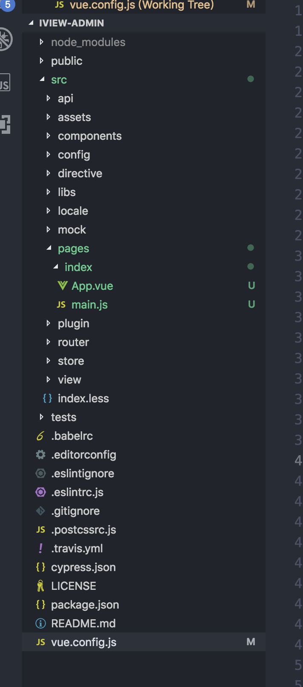Click the modified dot badge on src
Screen dimensions: 303x687
click(x=251, y=79)
